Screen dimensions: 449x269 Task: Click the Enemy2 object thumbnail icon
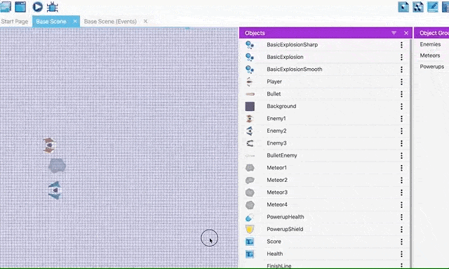click(x=250, y=131)
